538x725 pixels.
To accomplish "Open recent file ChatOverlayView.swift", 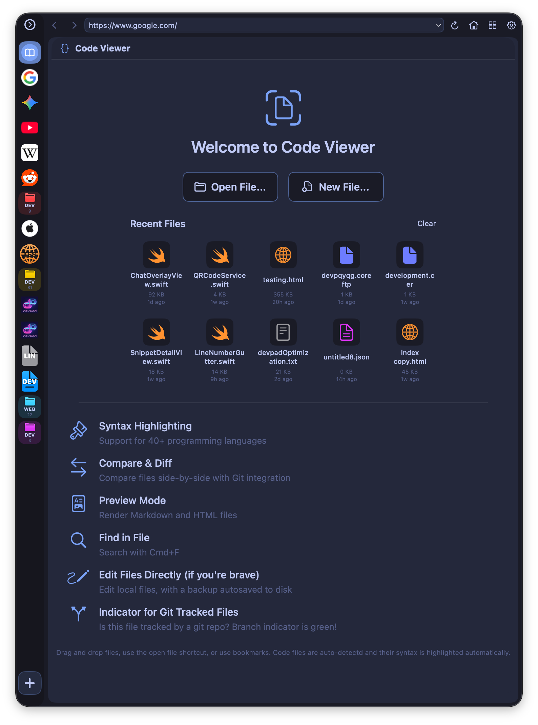I will pyautogui.click(x=156, y=273).
